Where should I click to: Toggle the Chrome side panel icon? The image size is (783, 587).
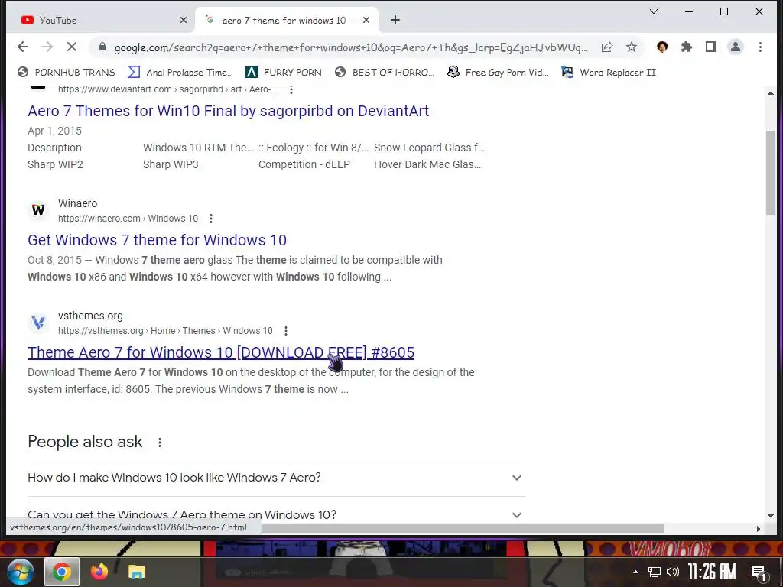711,47
